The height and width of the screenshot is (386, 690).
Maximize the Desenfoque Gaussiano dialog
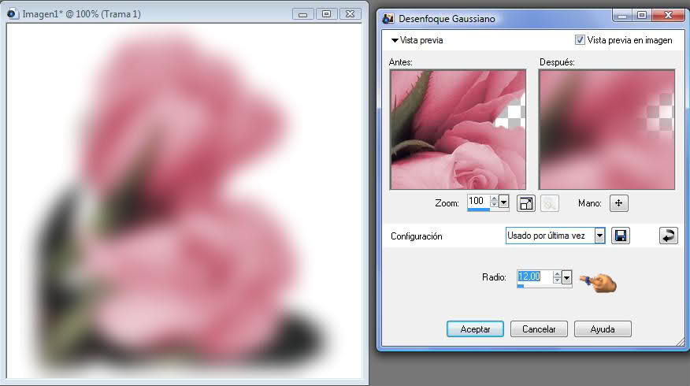[x=642, y=16]
